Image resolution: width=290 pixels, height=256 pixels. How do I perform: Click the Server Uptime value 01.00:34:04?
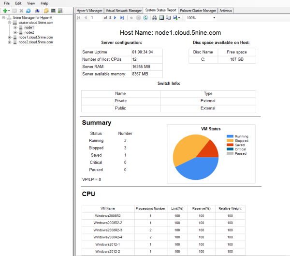[x=143, y=52]
